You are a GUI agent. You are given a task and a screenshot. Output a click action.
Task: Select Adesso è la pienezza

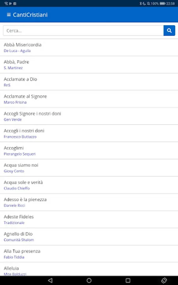[x=89, y=202]
